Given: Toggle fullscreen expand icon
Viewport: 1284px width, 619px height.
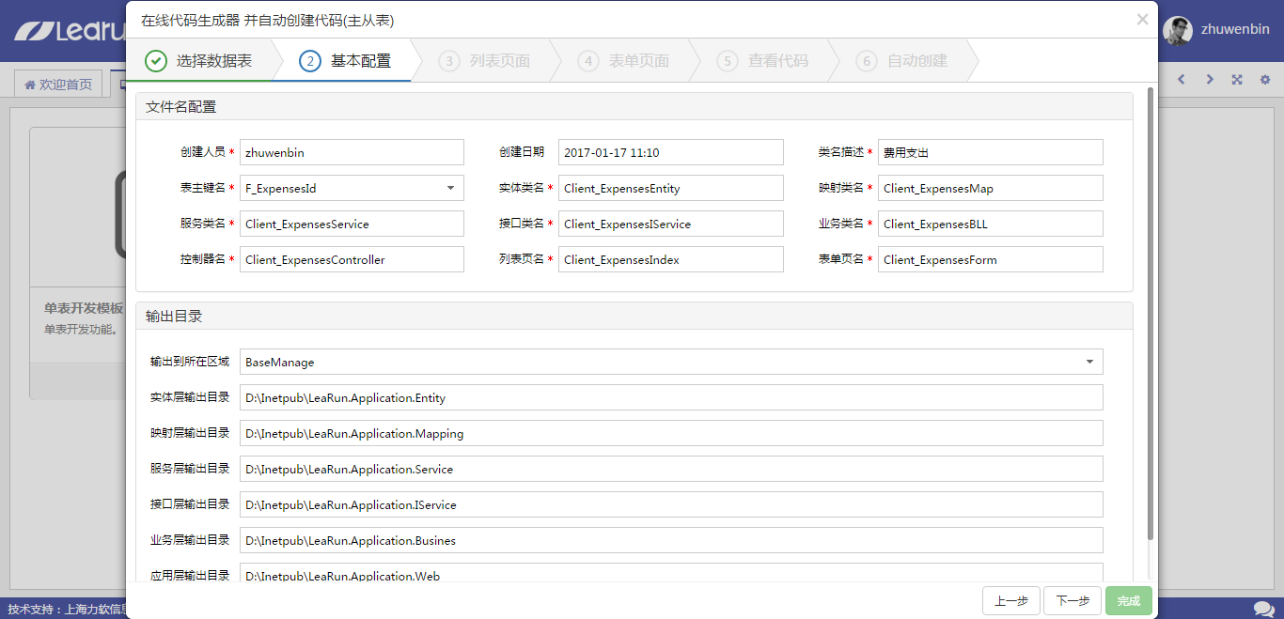Looking at the screenshot, I should coord(1237,80).
